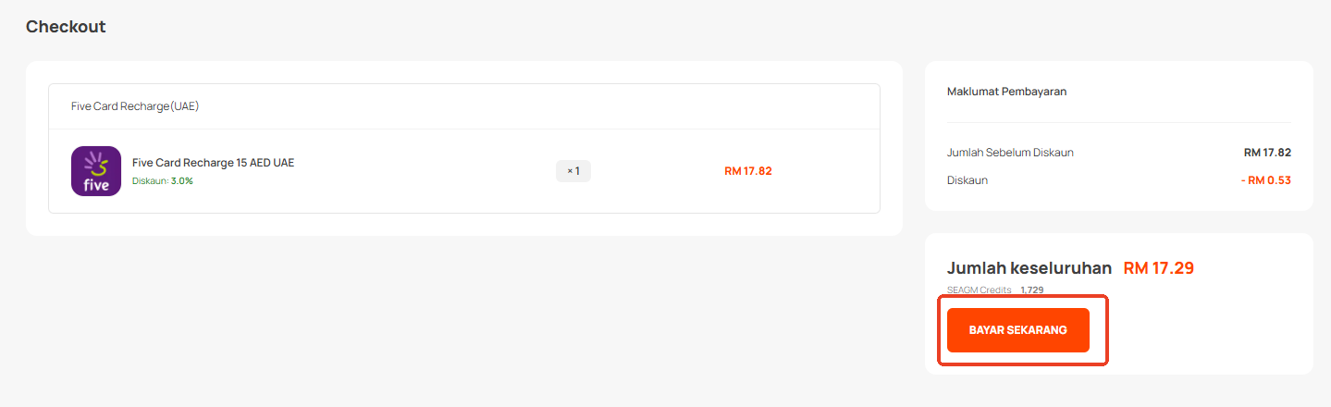Click the RM 17.29 total amount
Screen dimensions: 1331x407
tap(1158, 268)
